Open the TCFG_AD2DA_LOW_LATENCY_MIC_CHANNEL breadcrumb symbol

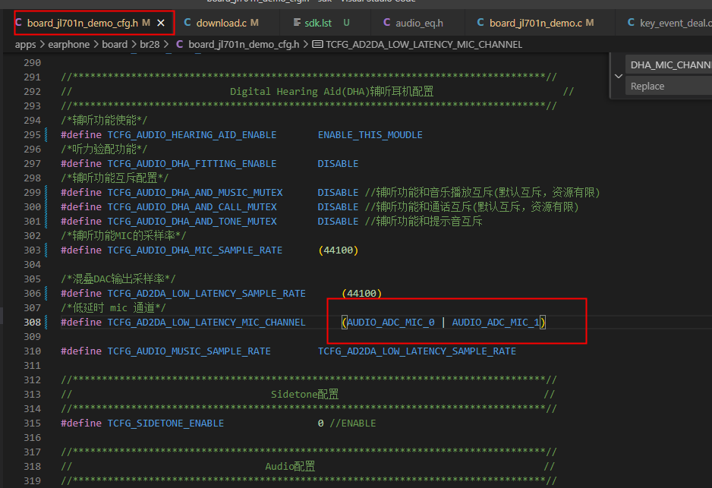click(x=424, y=45)
